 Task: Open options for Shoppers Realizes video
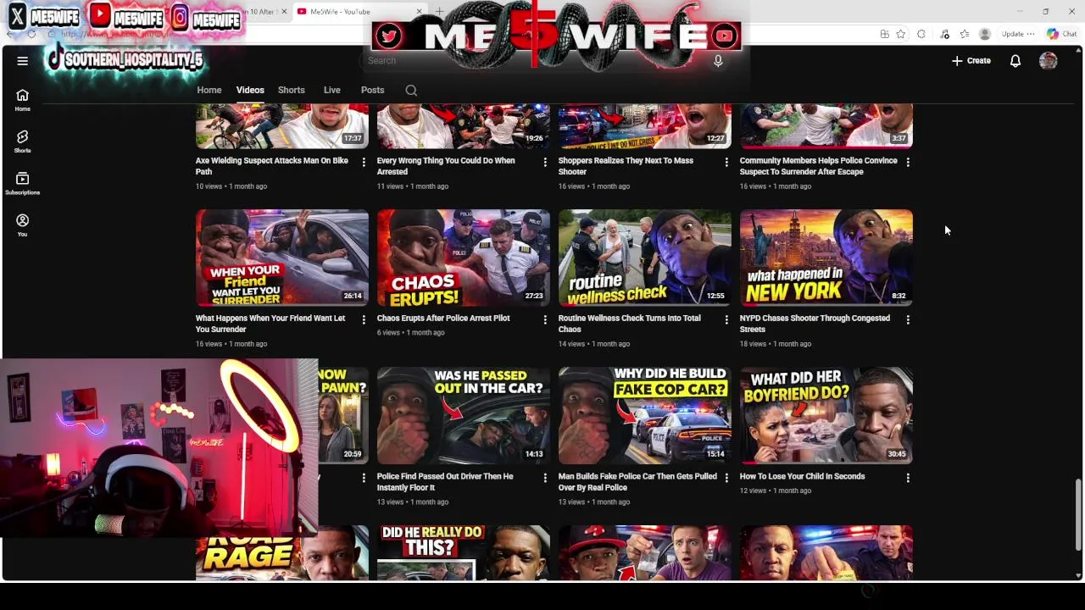tap(726, 161)
